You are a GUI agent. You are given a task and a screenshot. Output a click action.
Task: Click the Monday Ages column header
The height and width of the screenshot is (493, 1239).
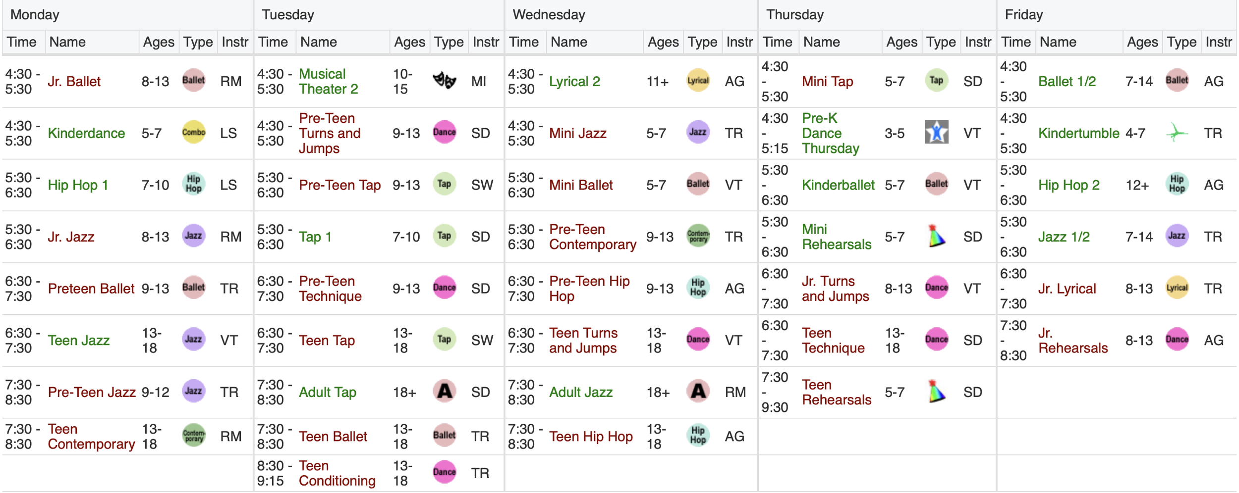pyautogui.click(x=159, y=42)
